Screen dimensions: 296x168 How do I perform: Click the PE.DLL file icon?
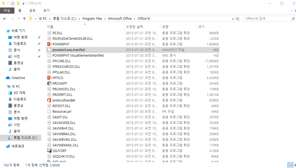point(49,33)
